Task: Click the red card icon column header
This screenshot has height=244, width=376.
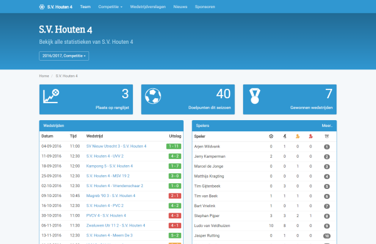Action: coord(311,136)
